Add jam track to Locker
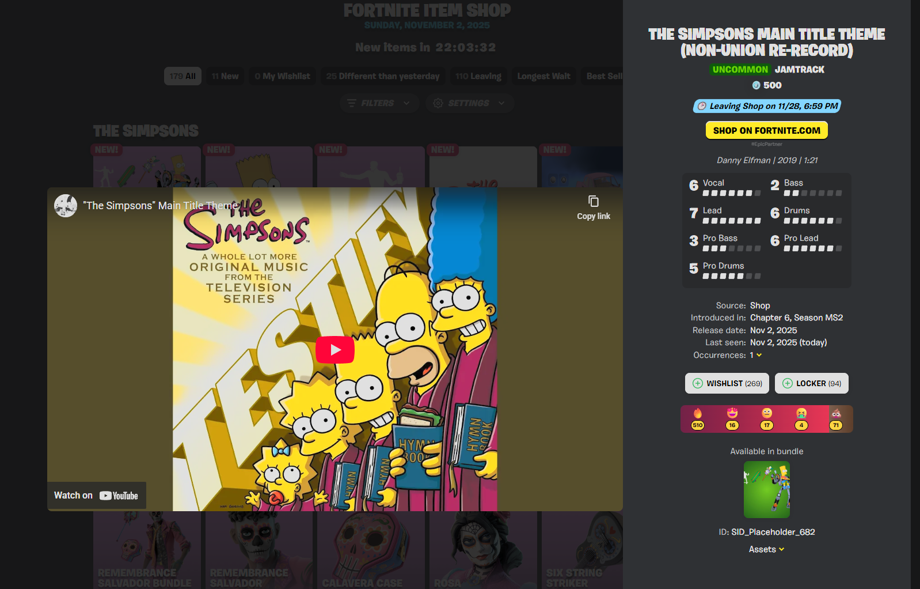Image resolution: width=920 pixels, height=589 pixels. (812, 383)
